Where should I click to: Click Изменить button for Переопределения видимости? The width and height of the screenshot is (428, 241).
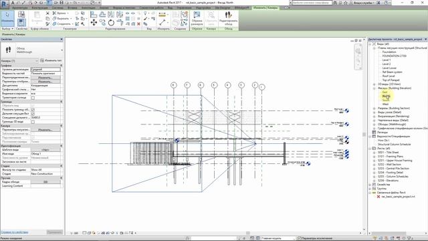coord(45,78)
